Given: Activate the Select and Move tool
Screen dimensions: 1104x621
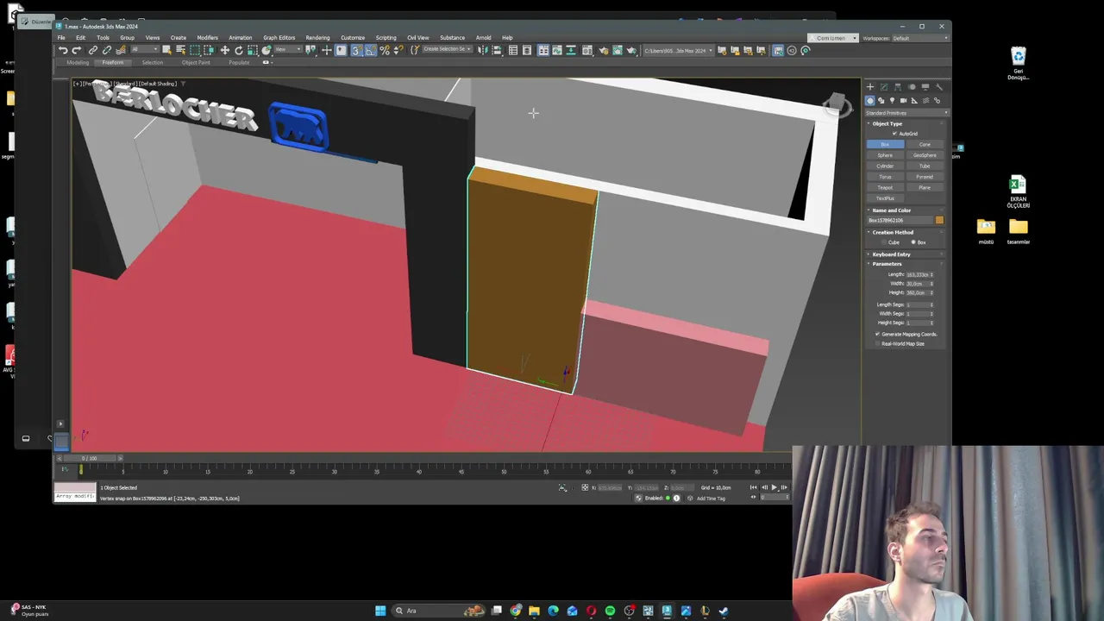Looking at the screenshot, I should [x=224, y=50].
